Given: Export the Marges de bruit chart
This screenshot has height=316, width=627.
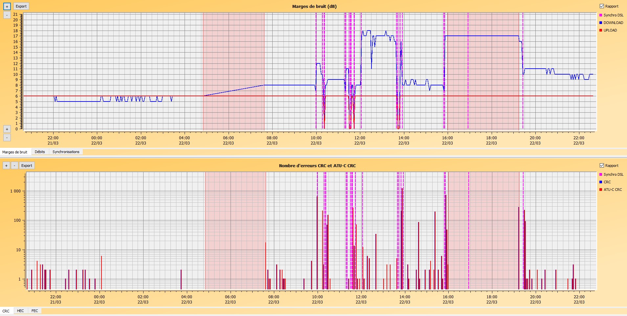Looking at the screenshot, I should 21,6.
